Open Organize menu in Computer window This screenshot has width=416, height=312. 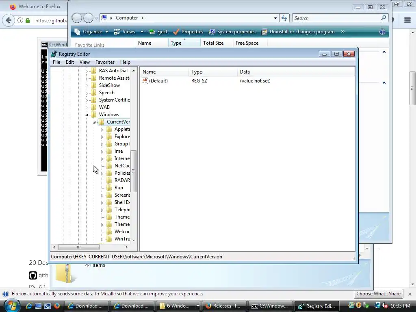(91, 32)
